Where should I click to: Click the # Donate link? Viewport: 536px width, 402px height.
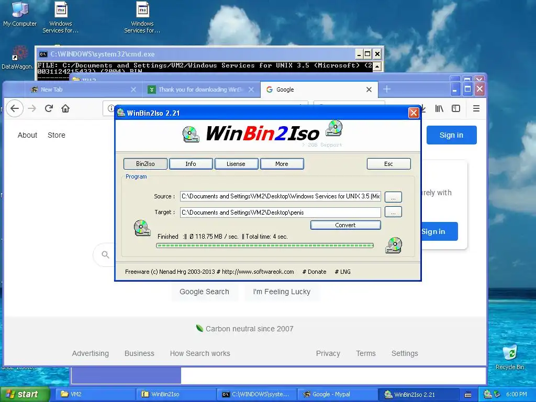(x=314, y=272)
